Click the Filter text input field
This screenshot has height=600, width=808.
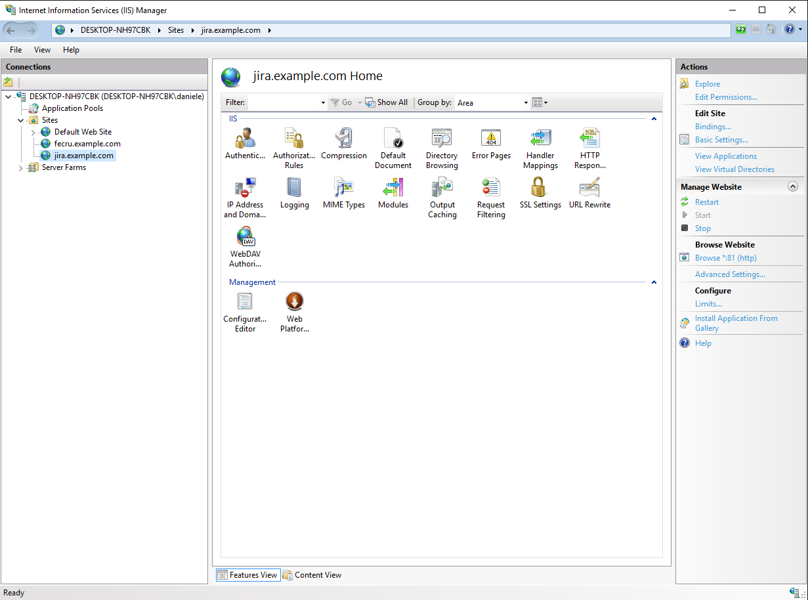point(283,103)
